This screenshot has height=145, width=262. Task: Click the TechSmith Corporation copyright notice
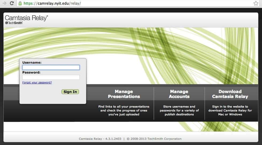pos(154,139)
